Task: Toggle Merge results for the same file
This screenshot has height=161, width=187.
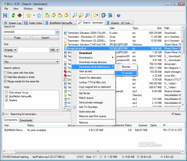Action: click(x=5, y=81)
